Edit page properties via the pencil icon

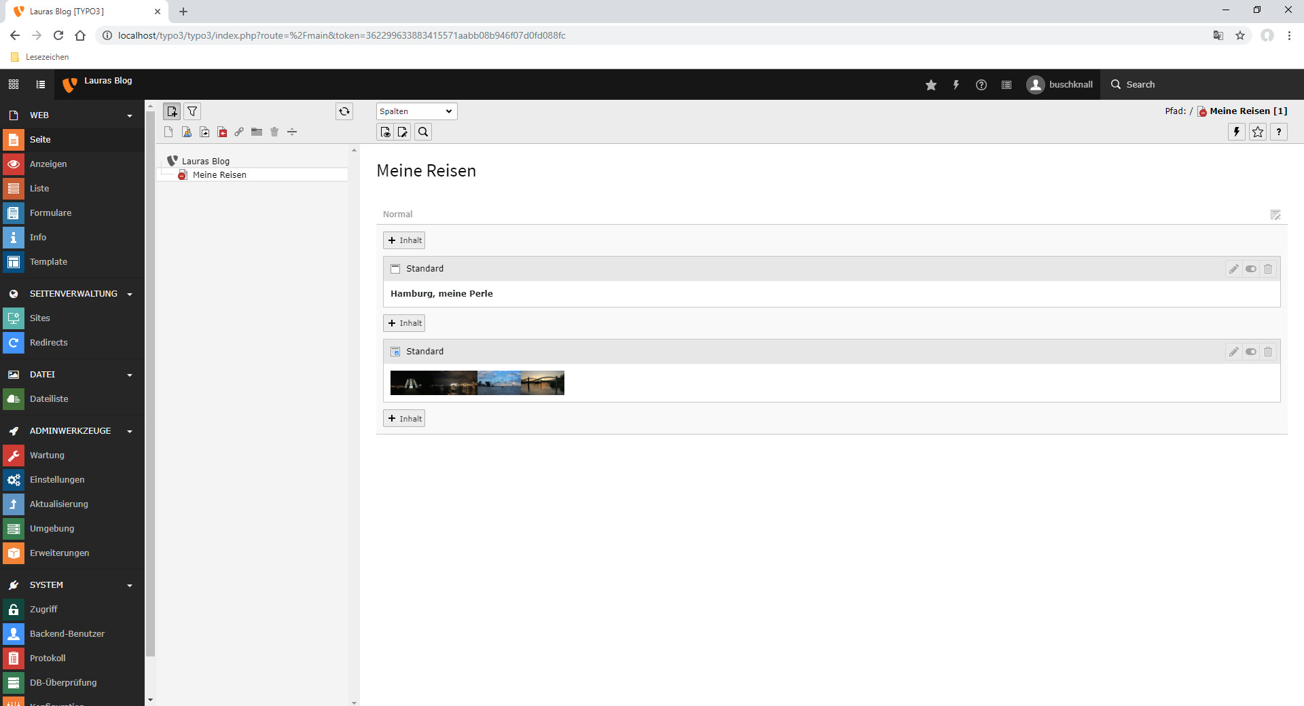click(x=402, y=132)
